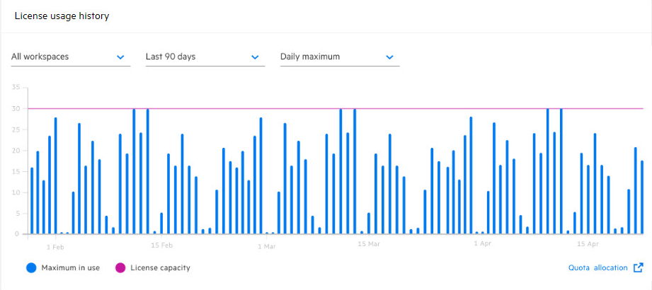Click the 15 Mar date marker
The width and height of the screenshot is (652, 290).
click(x=370, y=245)
